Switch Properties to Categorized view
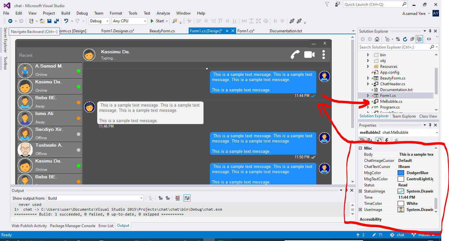 [x=362, y=140]
